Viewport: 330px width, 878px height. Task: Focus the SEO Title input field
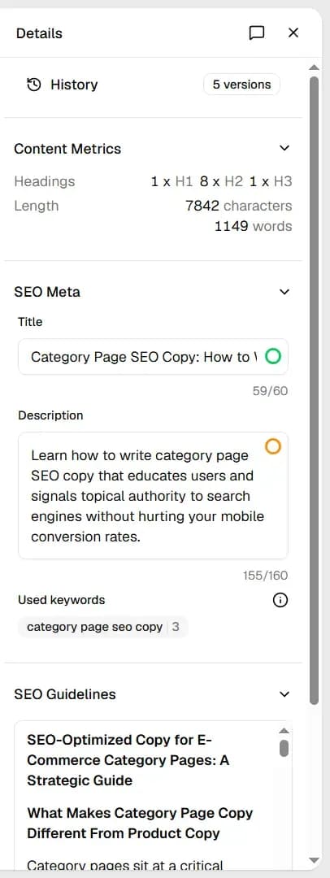pos(153,357)
